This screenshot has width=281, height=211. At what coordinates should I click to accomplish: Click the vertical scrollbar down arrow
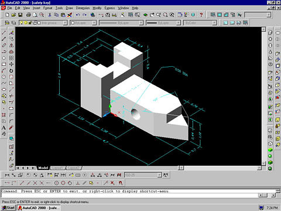pyautogui.click(x=263, y=163)
